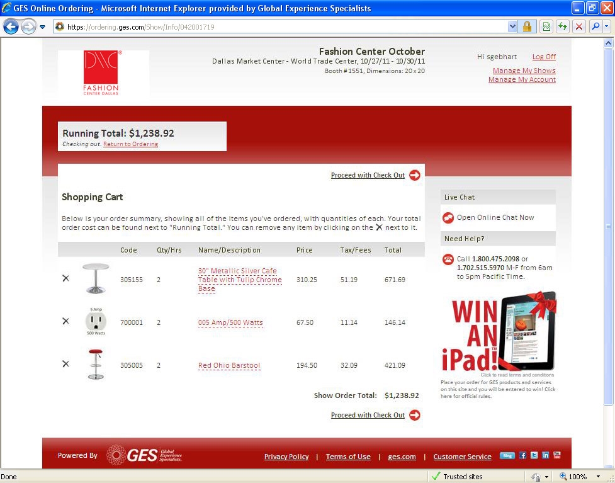Click the Show Order Total $1,238.92 value
The width and height of the screenshot is (615, 483).
pos(402,395)
